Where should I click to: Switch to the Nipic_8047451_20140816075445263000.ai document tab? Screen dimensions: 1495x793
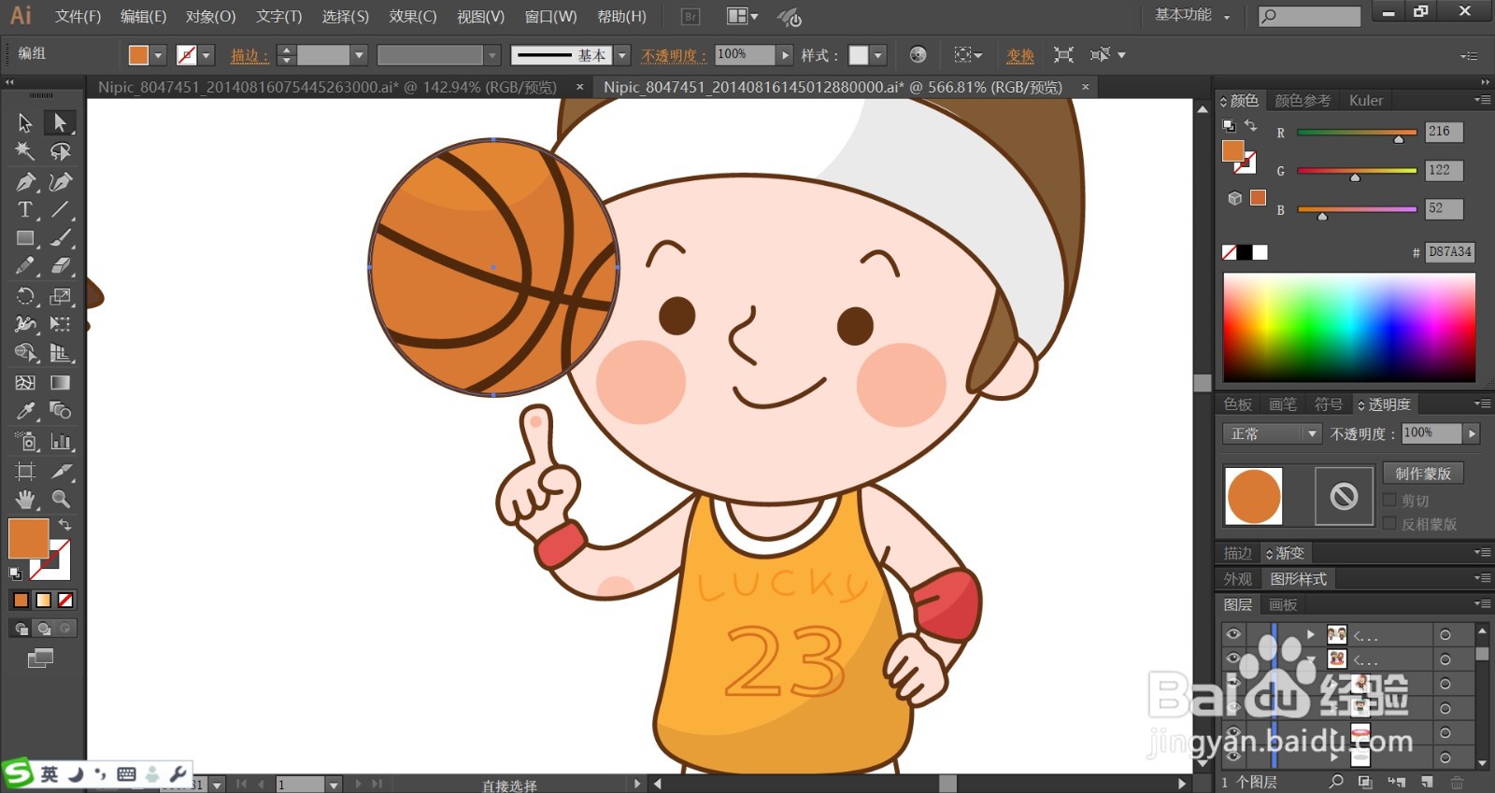coord(327,87)
